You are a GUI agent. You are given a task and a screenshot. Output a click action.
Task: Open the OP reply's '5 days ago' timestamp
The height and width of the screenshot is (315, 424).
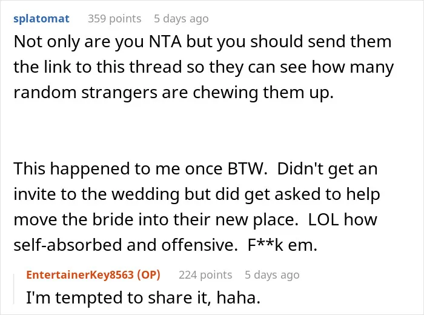pyautogui.click(x=272, y=274)
